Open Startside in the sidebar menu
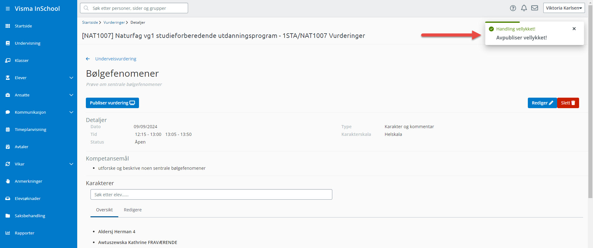 point(23,26)
